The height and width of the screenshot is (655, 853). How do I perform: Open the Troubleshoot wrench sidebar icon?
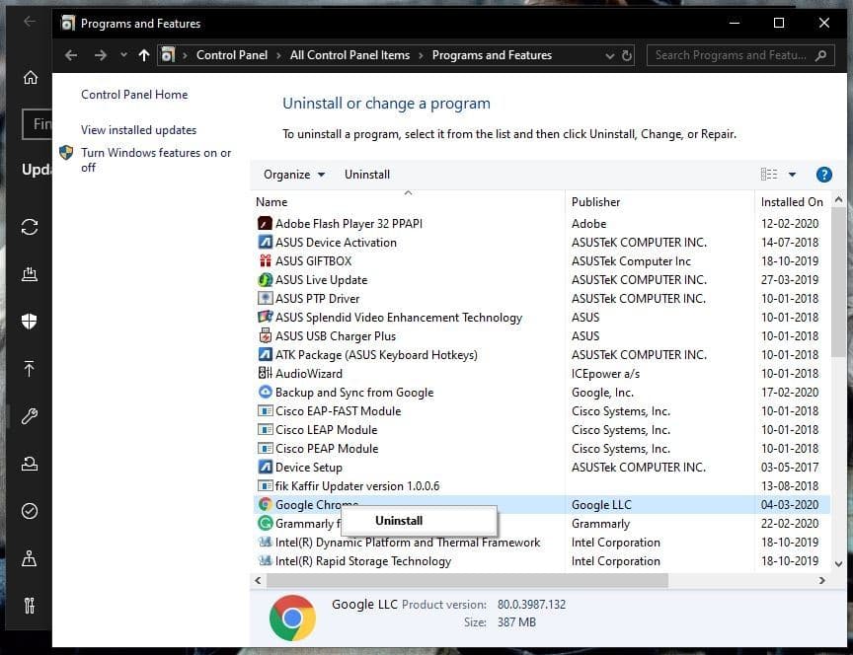(x=30, y=416)
